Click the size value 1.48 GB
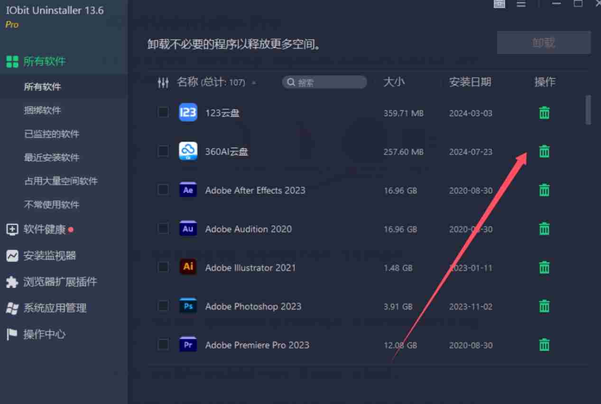The image size is (601, 404). 398,268
